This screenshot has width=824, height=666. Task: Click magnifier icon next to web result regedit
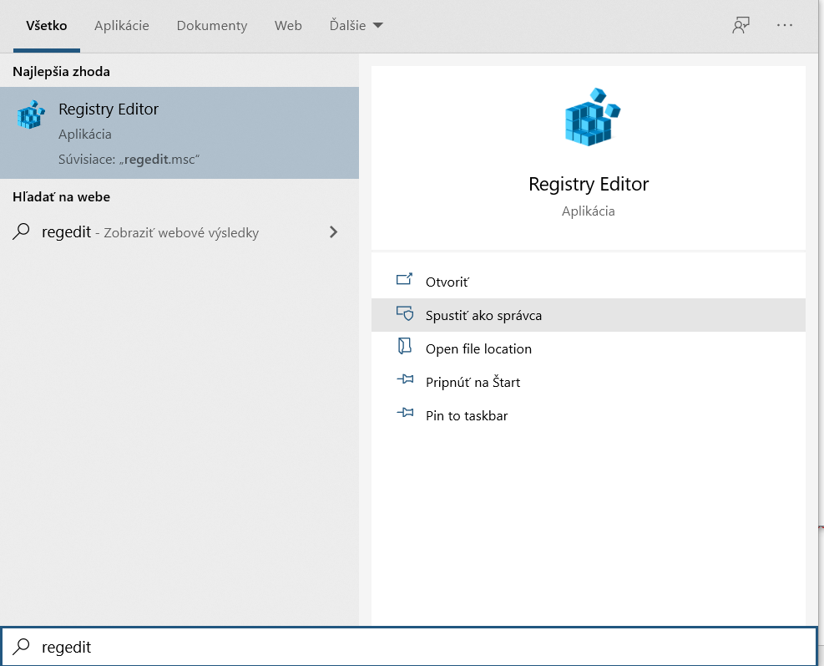pos(21,231)
